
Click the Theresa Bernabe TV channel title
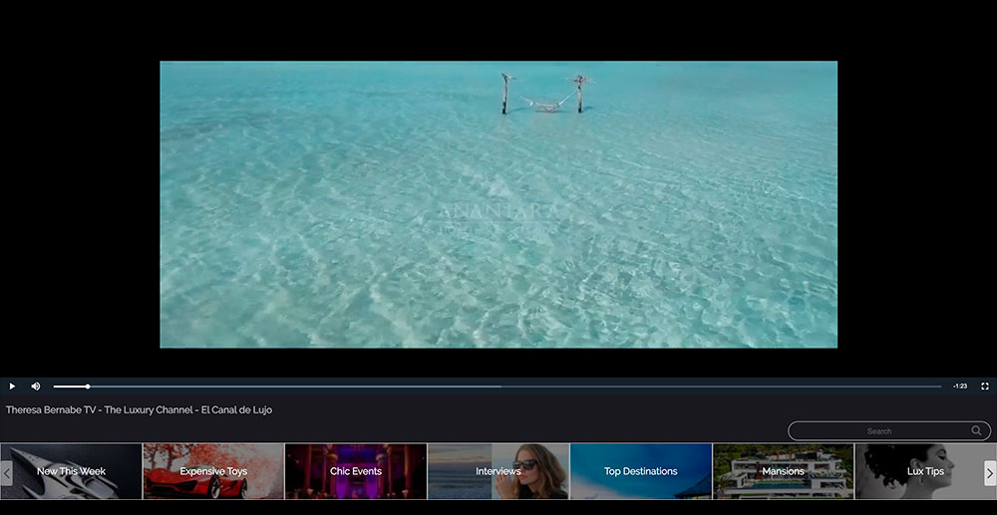[x=139, y=410]
